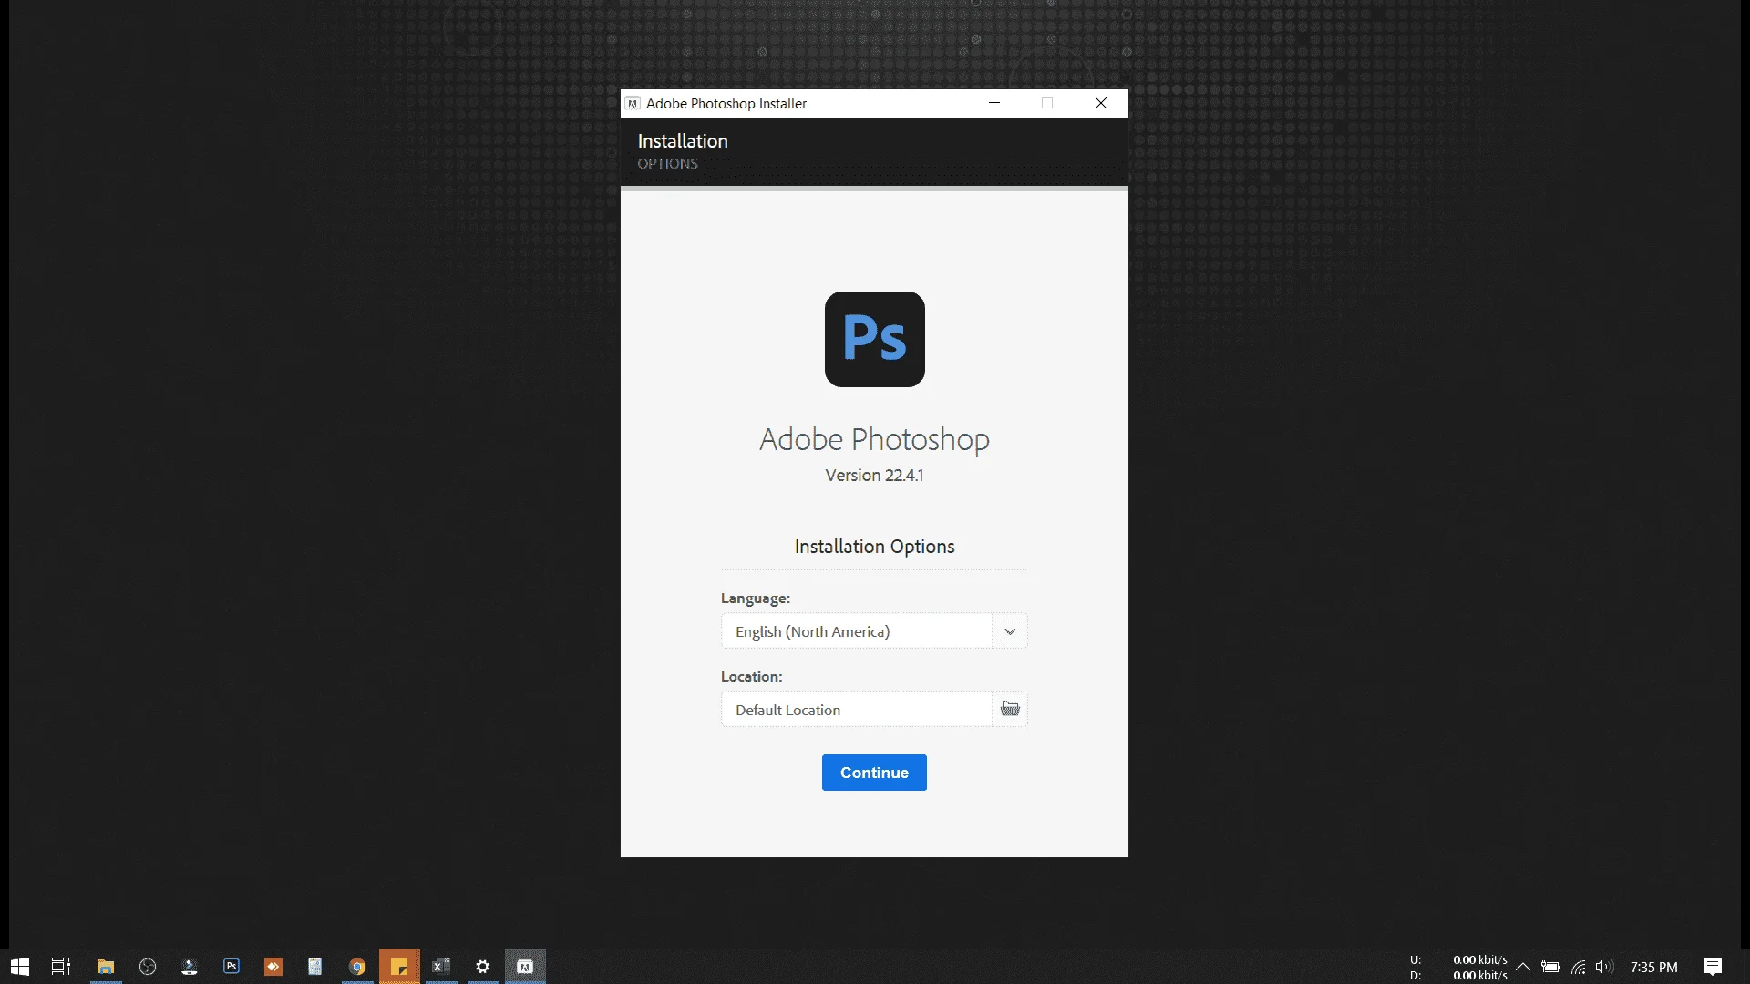This screenshot has width=1750, height=984.
Task: Open Google Chrome from the taskbar
Action: tap(357, 967)
